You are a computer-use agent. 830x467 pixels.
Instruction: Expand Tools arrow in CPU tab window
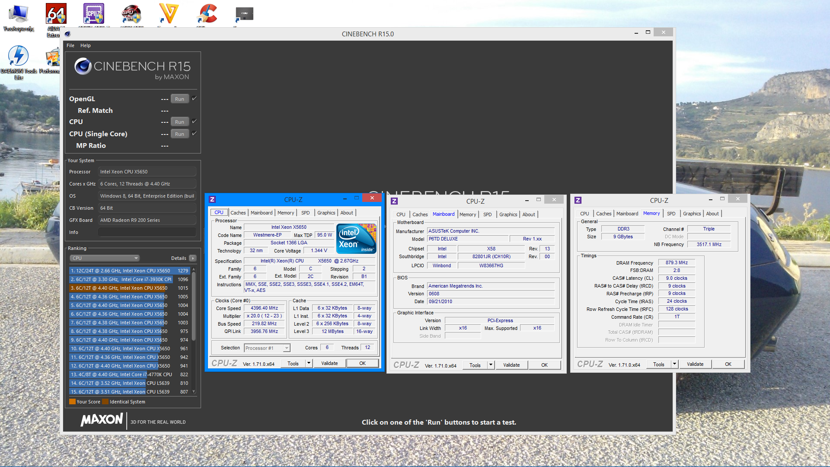(309, 364)
